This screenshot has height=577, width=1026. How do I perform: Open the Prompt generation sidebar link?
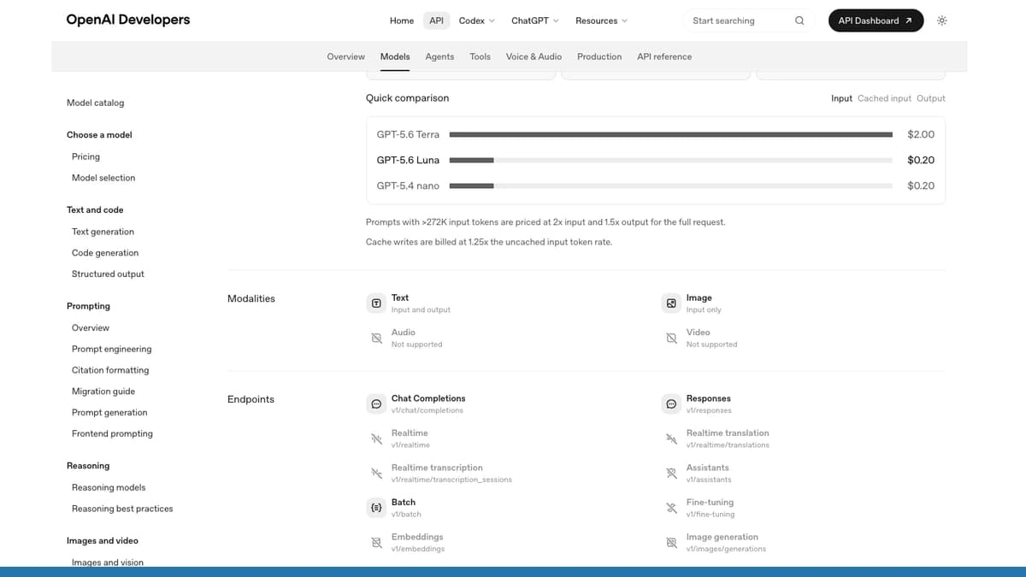(109, 413)
